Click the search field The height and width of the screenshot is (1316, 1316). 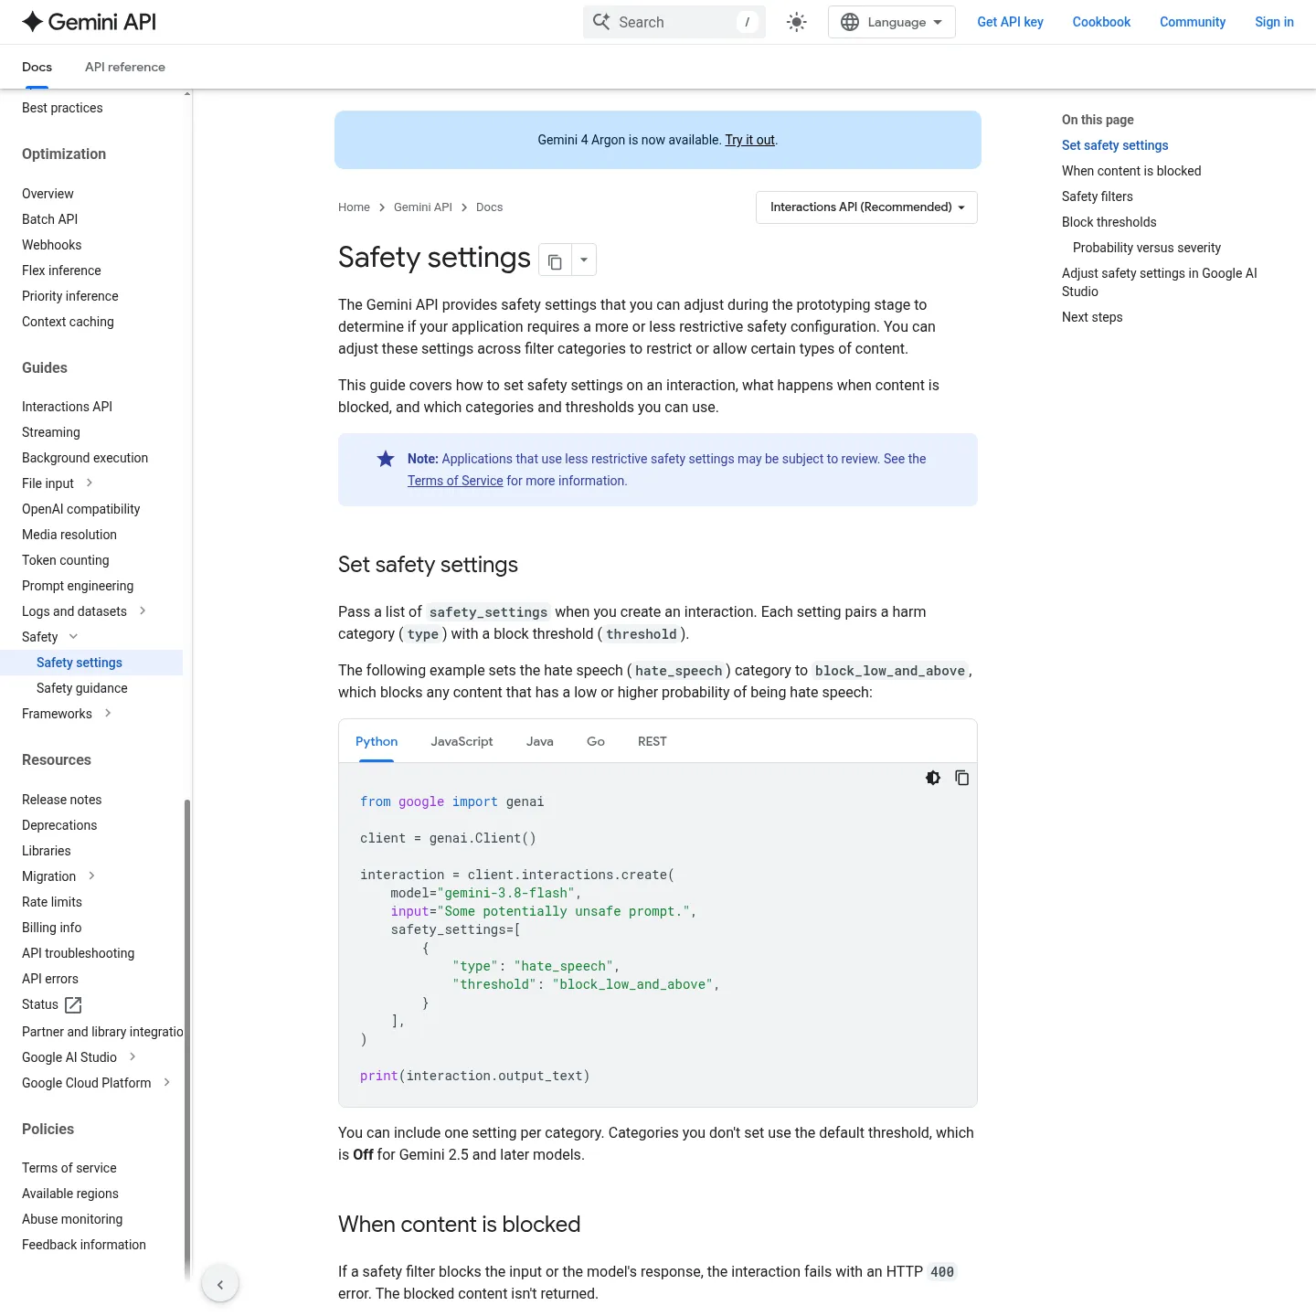(x=674, y=22)
